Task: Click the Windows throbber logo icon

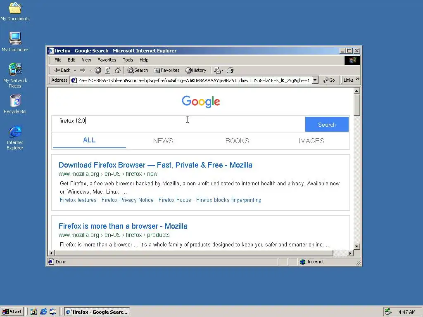Action: tap(352, 60)
